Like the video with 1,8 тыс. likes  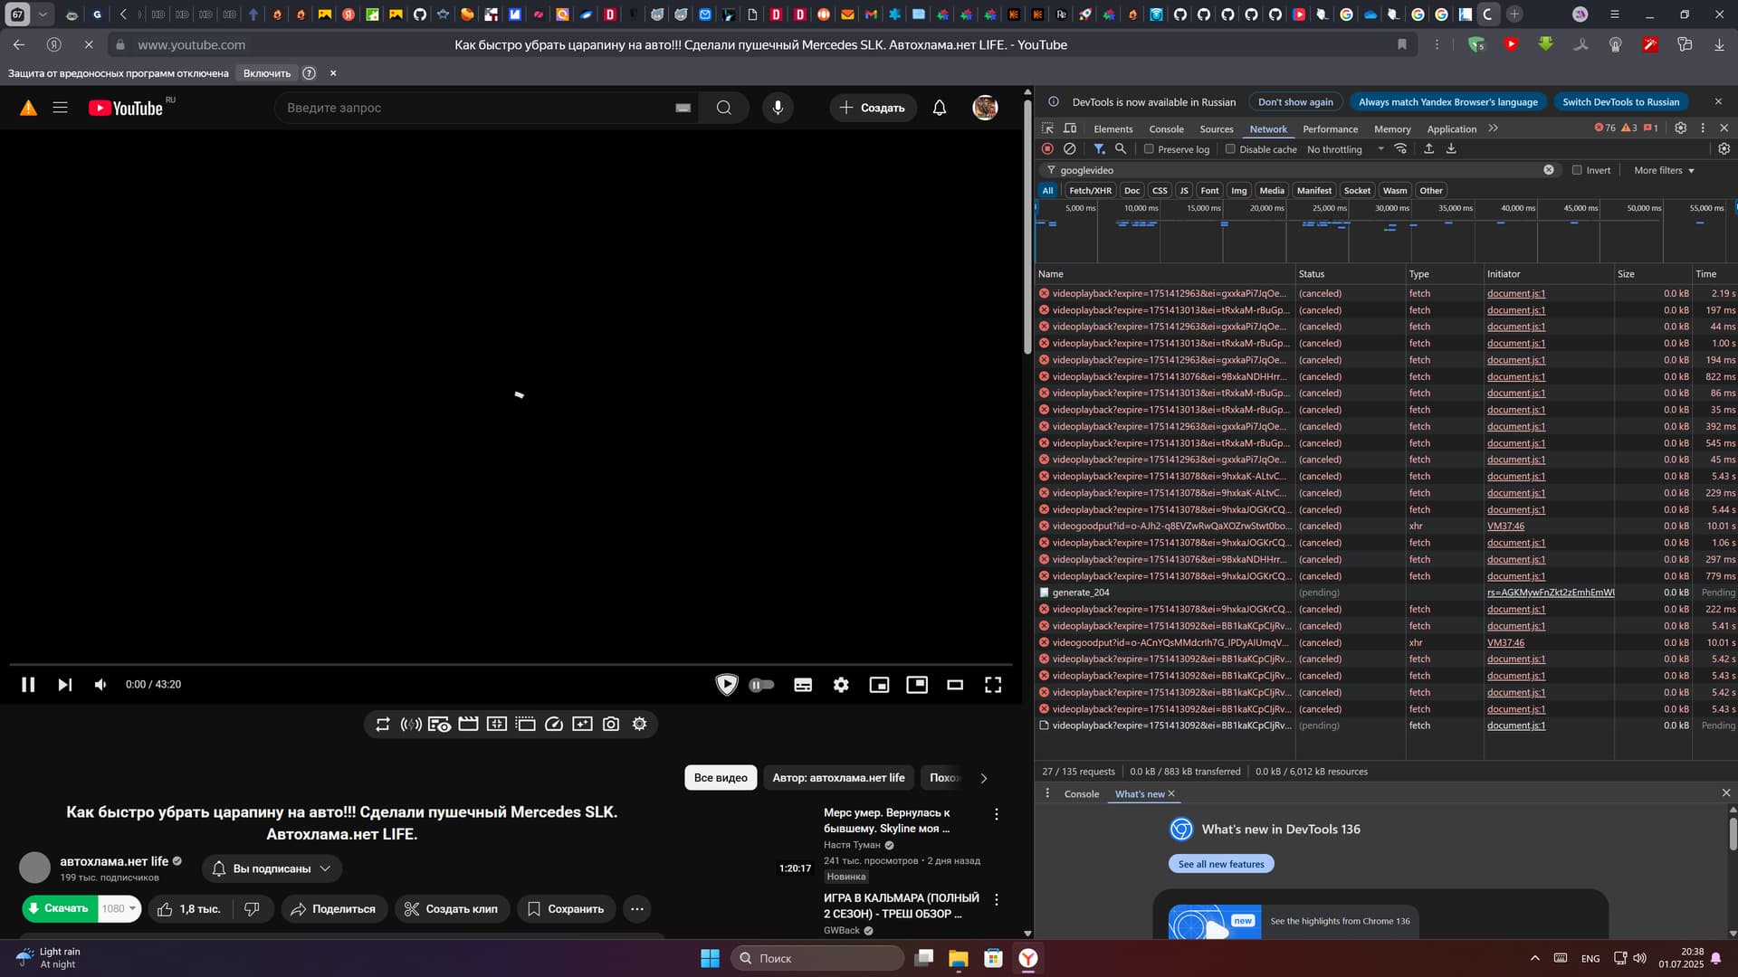(x=189, y=909)
